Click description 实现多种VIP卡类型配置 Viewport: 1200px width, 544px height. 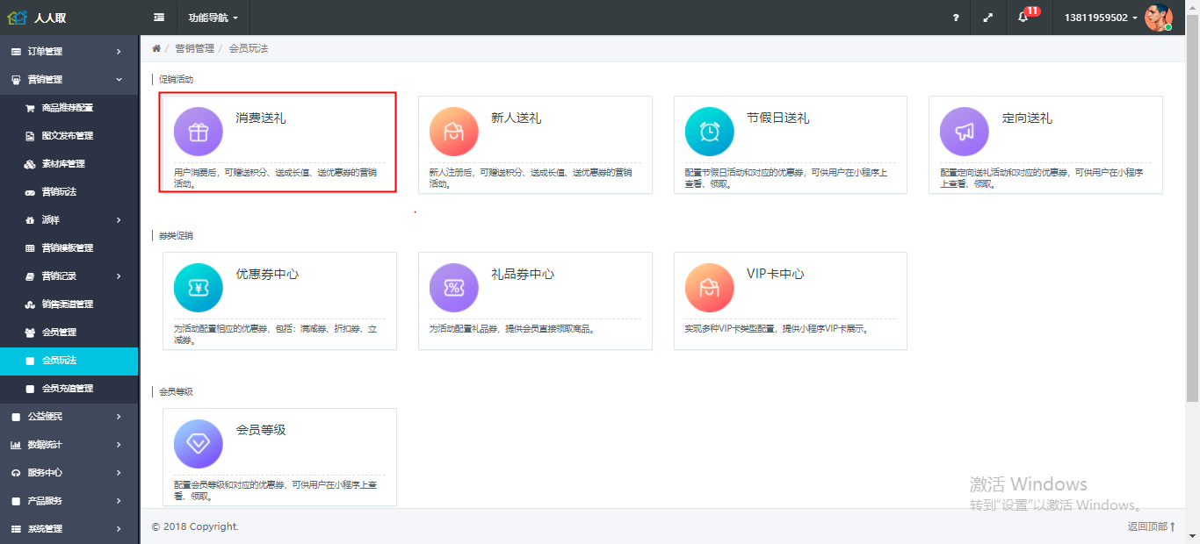(x=777, y=329)
